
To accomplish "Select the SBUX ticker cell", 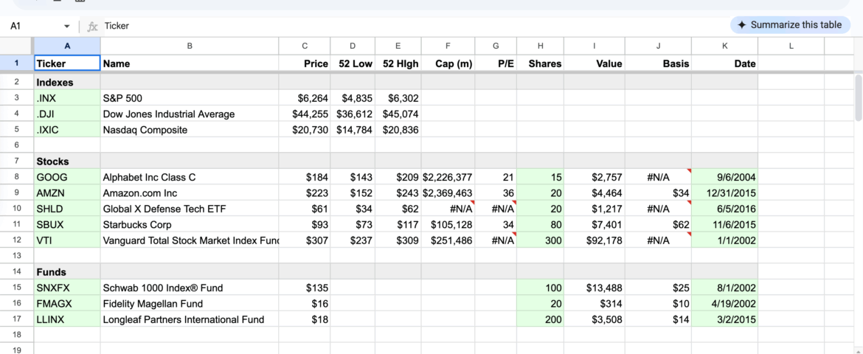I will (67, 225).
